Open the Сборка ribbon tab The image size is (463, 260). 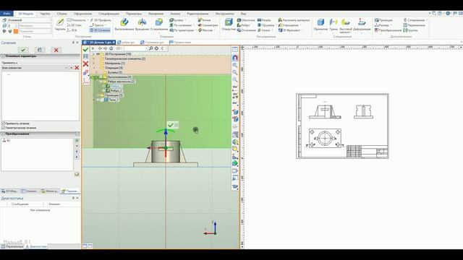coord(62,14)
